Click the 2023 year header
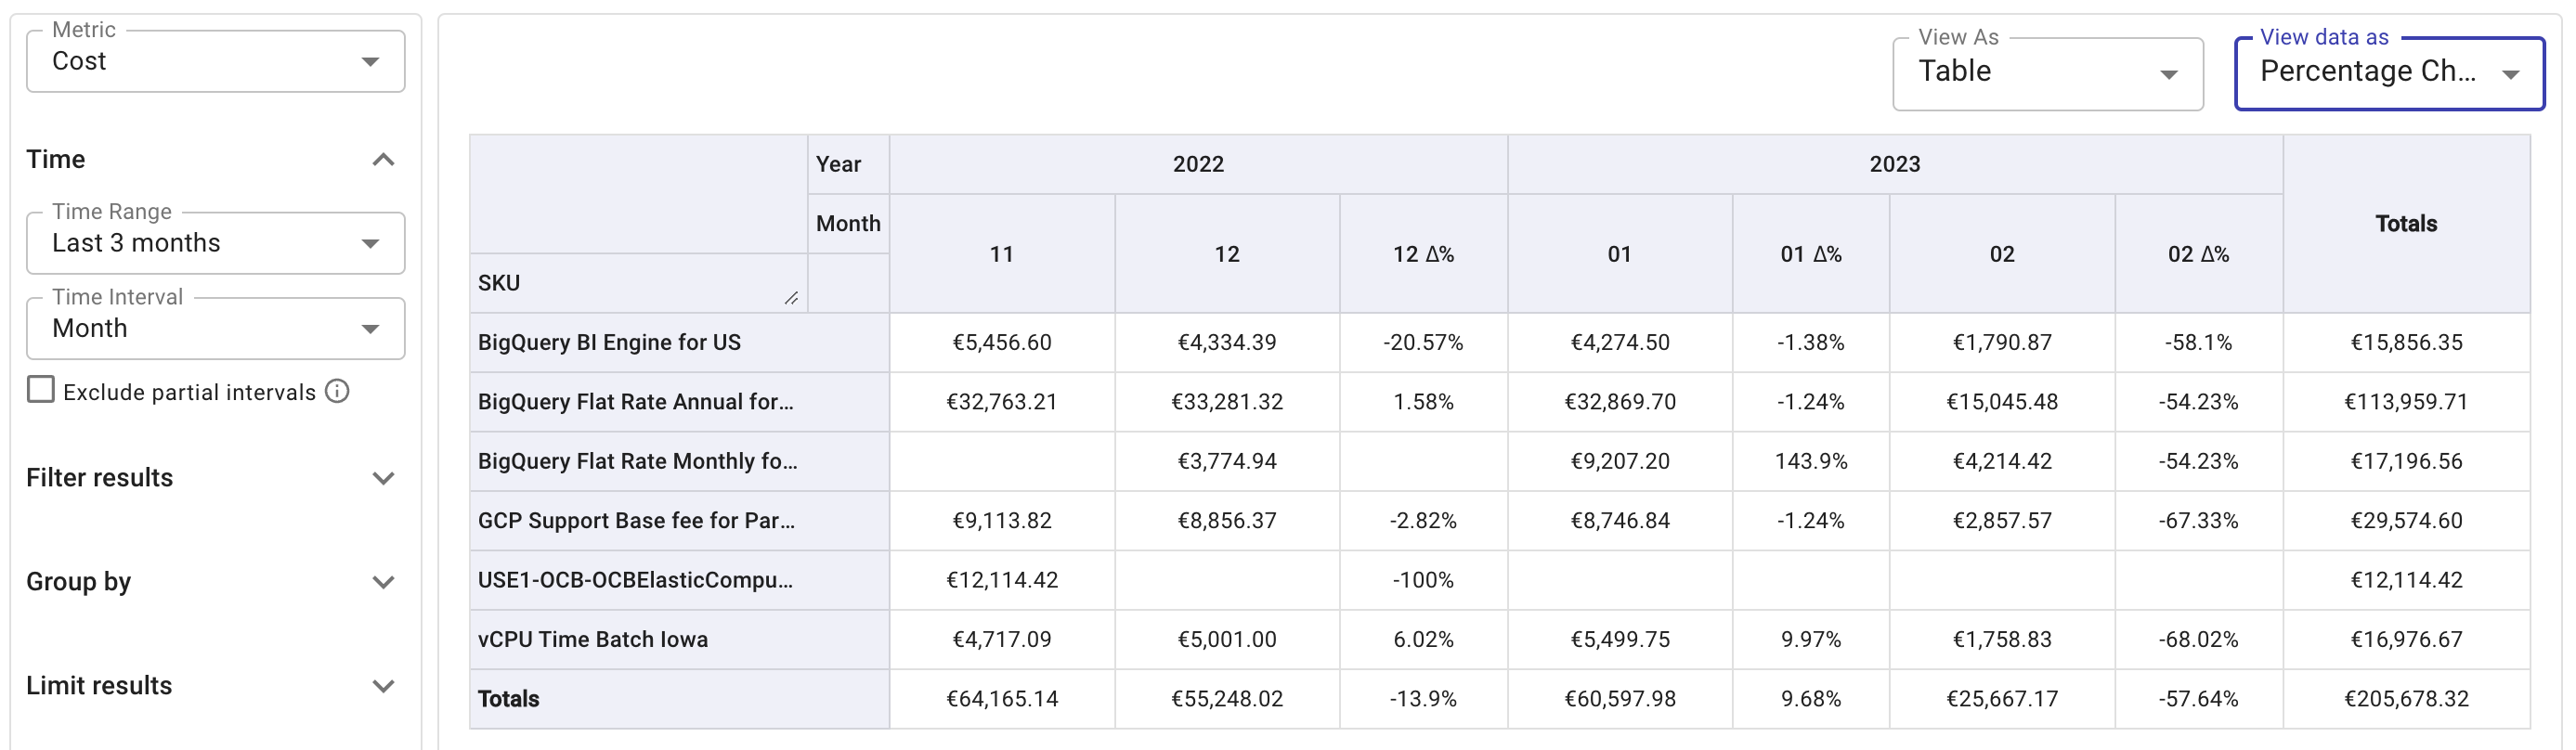The image size is (2576, 750). (1895, 164)
